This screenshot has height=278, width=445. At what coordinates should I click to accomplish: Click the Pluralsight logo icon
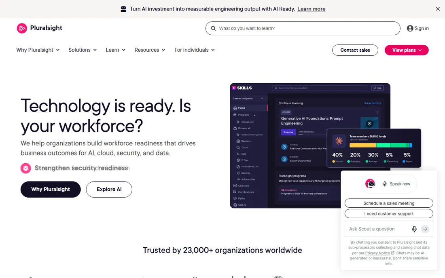click(x=22, y=28)
